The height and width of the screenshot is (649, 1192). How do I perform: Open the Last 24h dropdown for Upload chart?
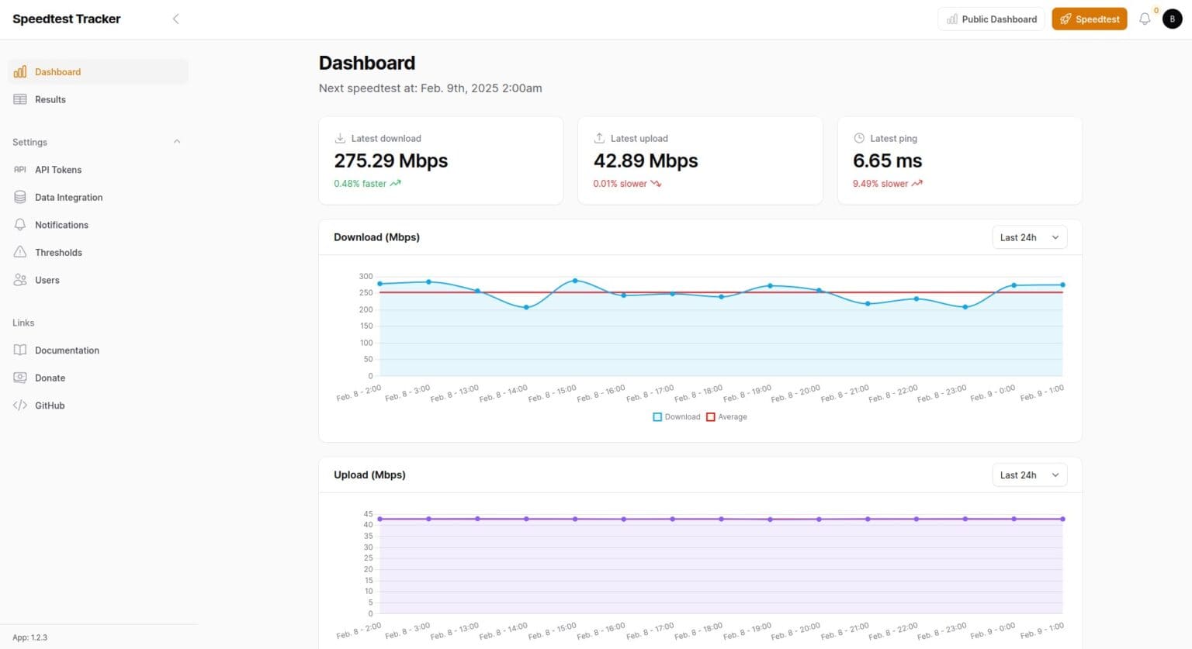click(x=1028, y=475)
